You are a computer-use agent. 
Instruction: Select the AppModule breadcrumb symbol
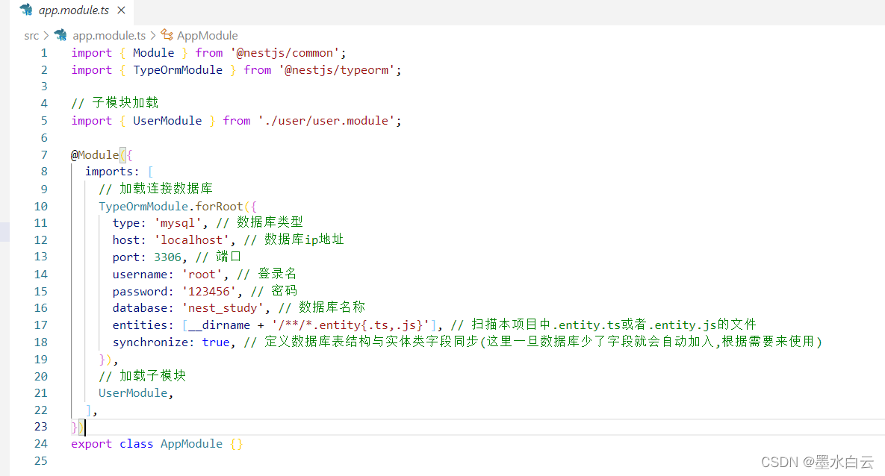click(x=207, y=36)
